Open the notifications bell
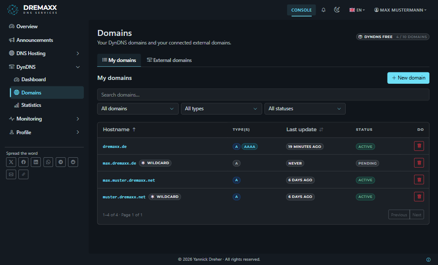 pyautogui.click(x=323, y=10)
